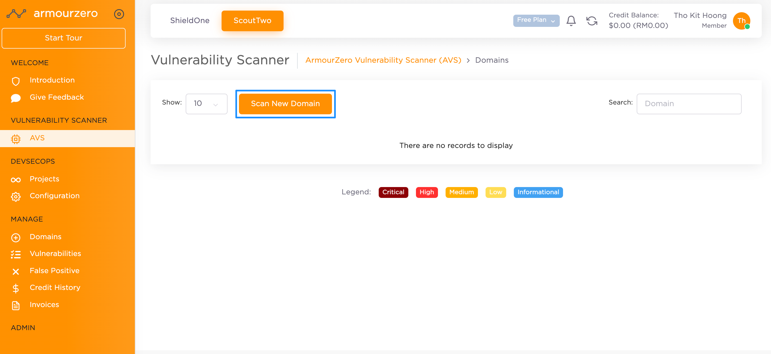This screenshot has height=354, width=771.
Task: Click the Informational legend badge
Action: [x=538, y=192]
